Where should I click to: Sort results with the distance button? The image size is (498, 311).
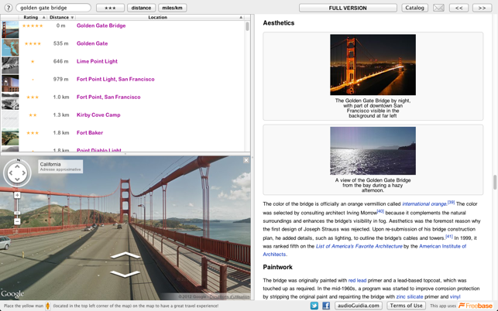141,8
